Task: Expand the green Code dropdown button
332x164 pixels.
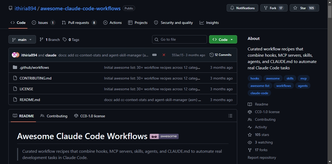Action: (223, 39)
